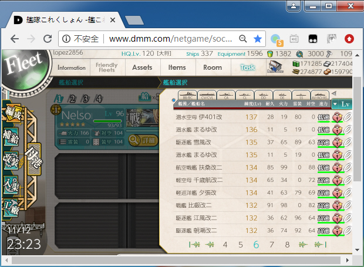Open the Room menu
364x267 pixels.
point(213,67)
